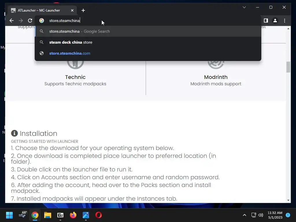
Task: Click the address bar containing store.steamchina
Action: pyautogui.click(x=148, y=21)
